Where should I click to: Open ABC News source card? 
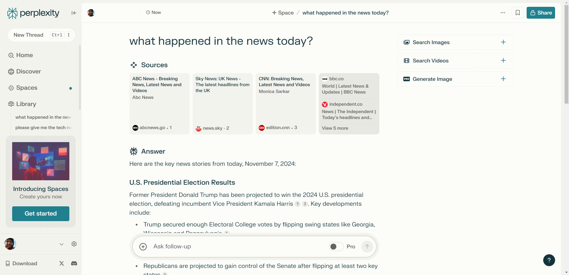click(159, 104)
